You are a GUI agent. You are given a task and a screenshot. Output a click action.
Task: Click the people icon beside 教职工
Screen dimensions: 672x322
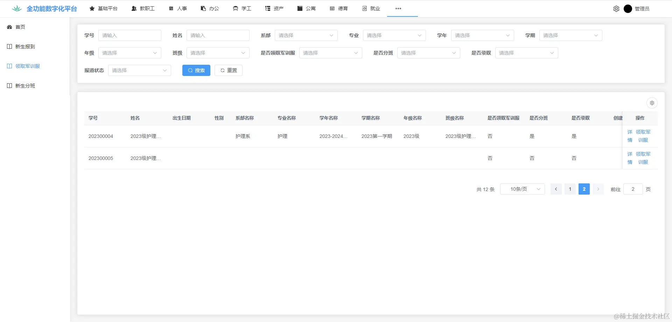tap(134, 8)
